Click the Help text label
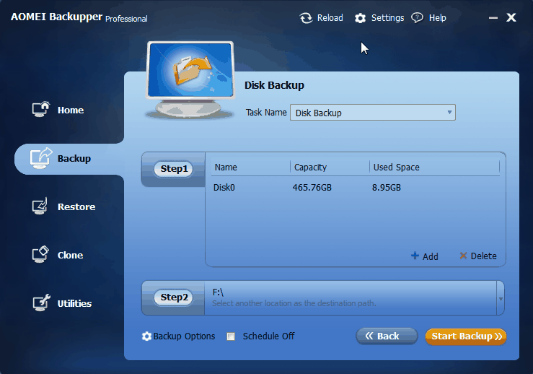Image resolution: width=533 pixels, height=374 pixels. [438, 18]
